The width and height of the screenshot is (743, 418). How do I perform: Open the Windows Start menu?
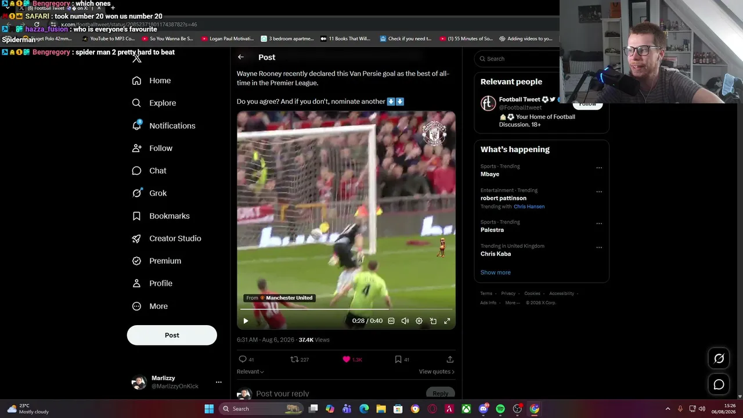[x=209, y=409]
